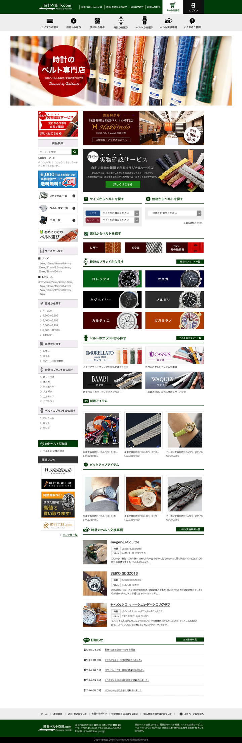Image resolution: width=242 pixels, height=743 pixels.
Task: Select the browse by price yen icon
Action: (x=74, y=21)
